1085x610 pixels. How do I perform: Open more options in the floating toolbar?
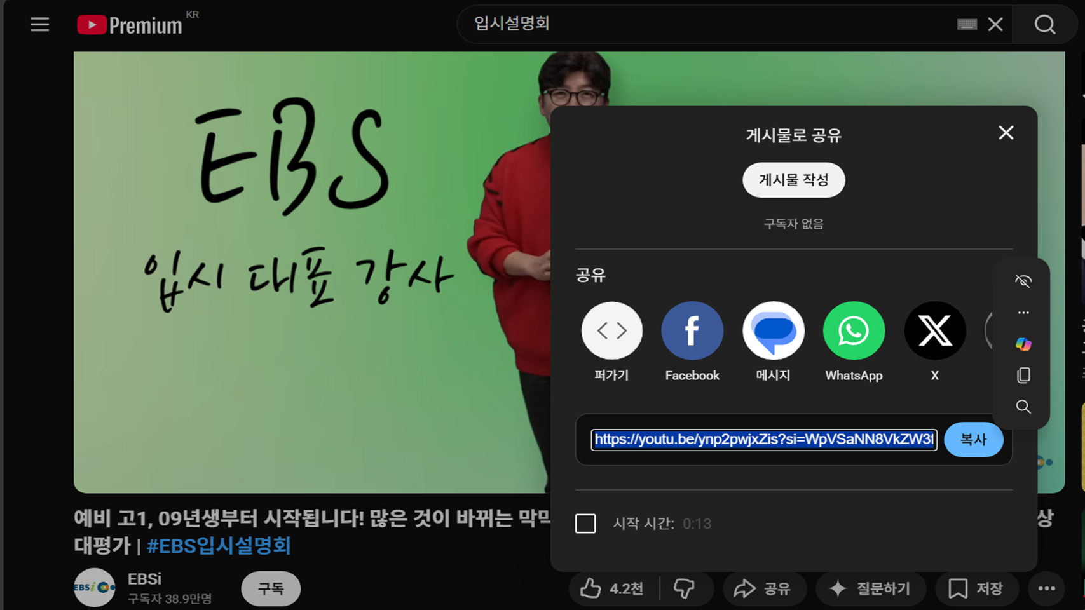pos(1023,313)
